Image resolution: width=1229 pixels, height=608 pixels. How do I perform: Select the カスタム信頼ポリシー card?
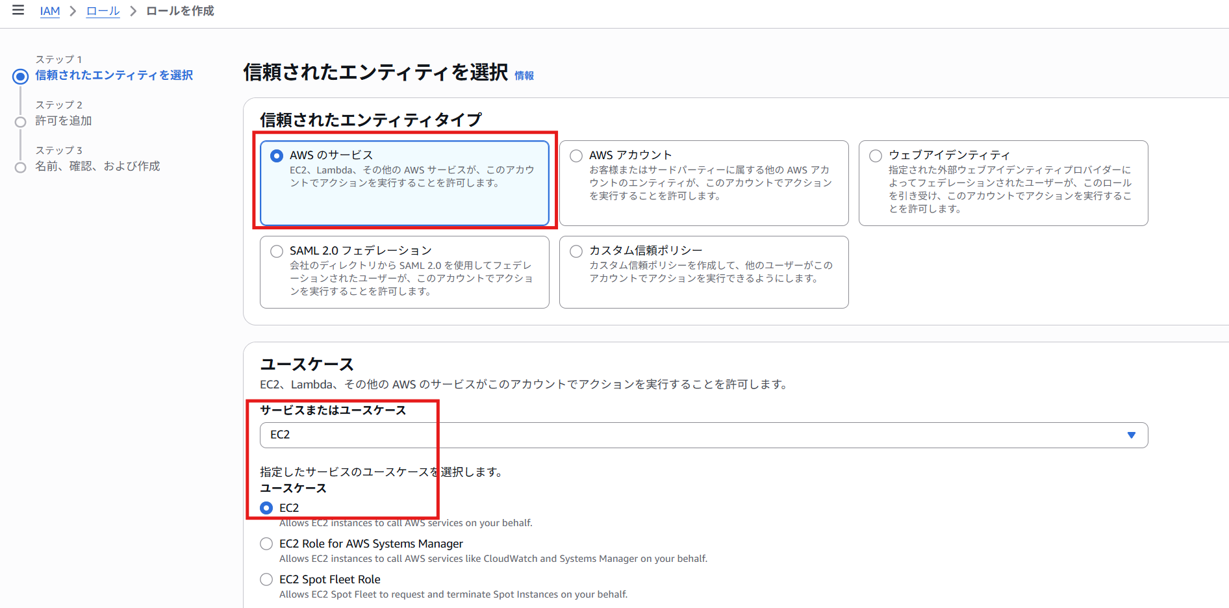tap(576, 251)
